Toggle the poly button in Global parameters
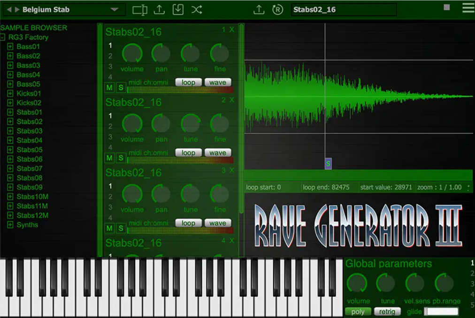Viewport: 475px width, 318px height. tap(358, 311)
